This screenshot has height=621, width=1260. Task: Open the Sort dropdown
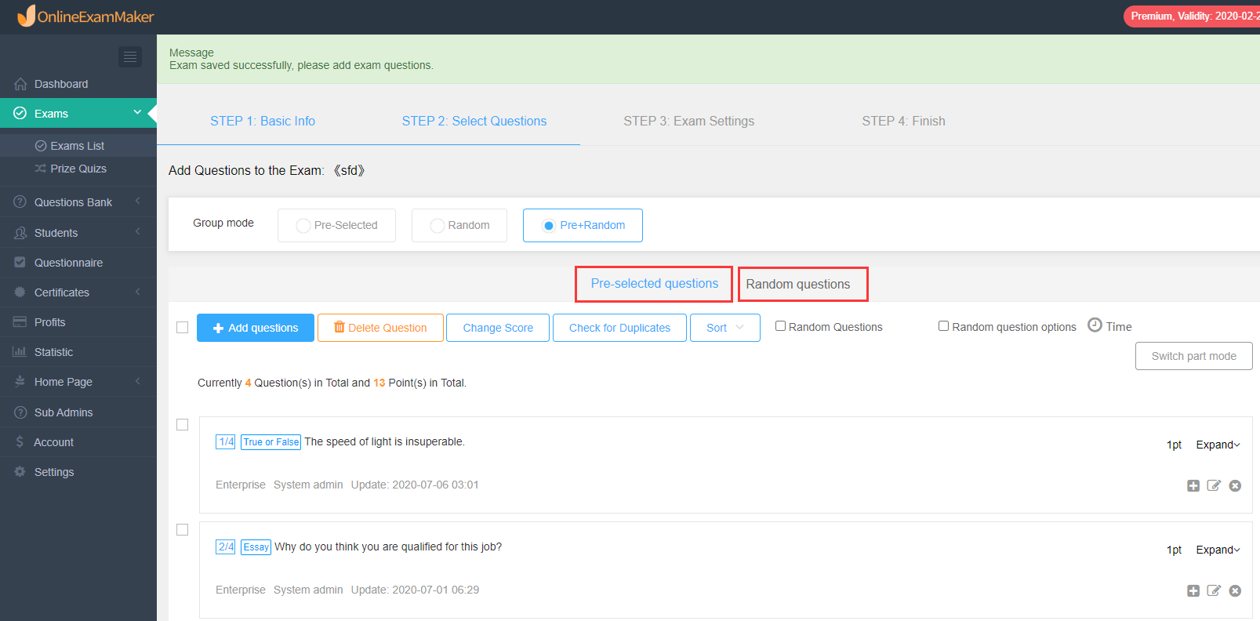(x=725, y=328)
